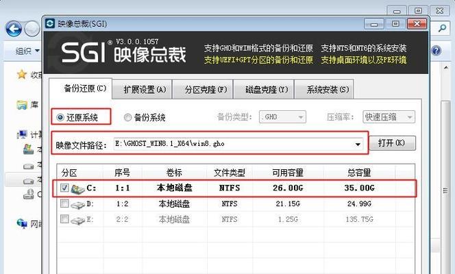Select the Libraries icon in Explorer sidebar

pyautogui.click(x=22, y=105)
